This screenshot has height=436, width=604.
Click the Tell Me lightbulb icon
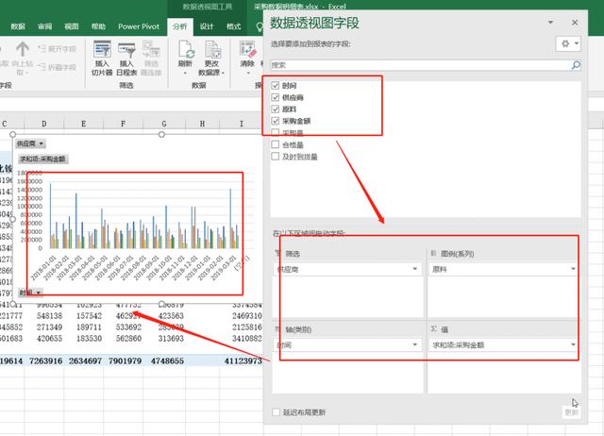pyautogui.click(x=260, y=26)
